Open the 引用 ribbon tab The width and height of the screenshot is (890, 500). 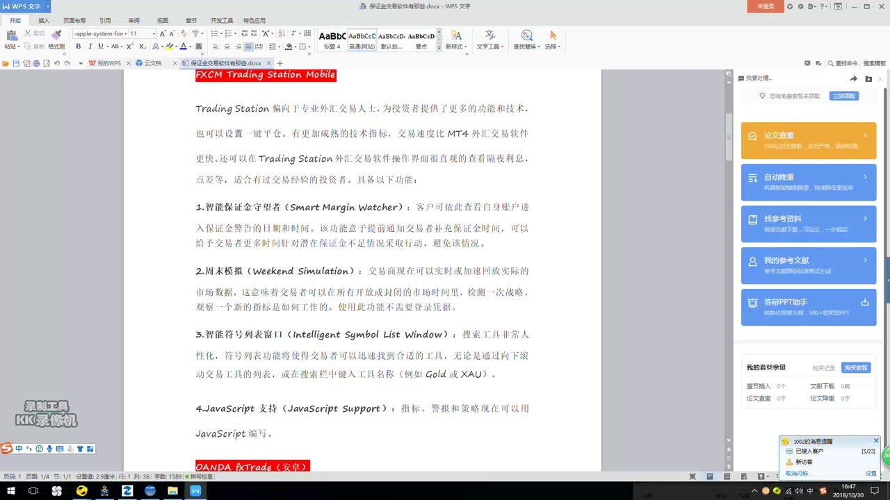105,21
